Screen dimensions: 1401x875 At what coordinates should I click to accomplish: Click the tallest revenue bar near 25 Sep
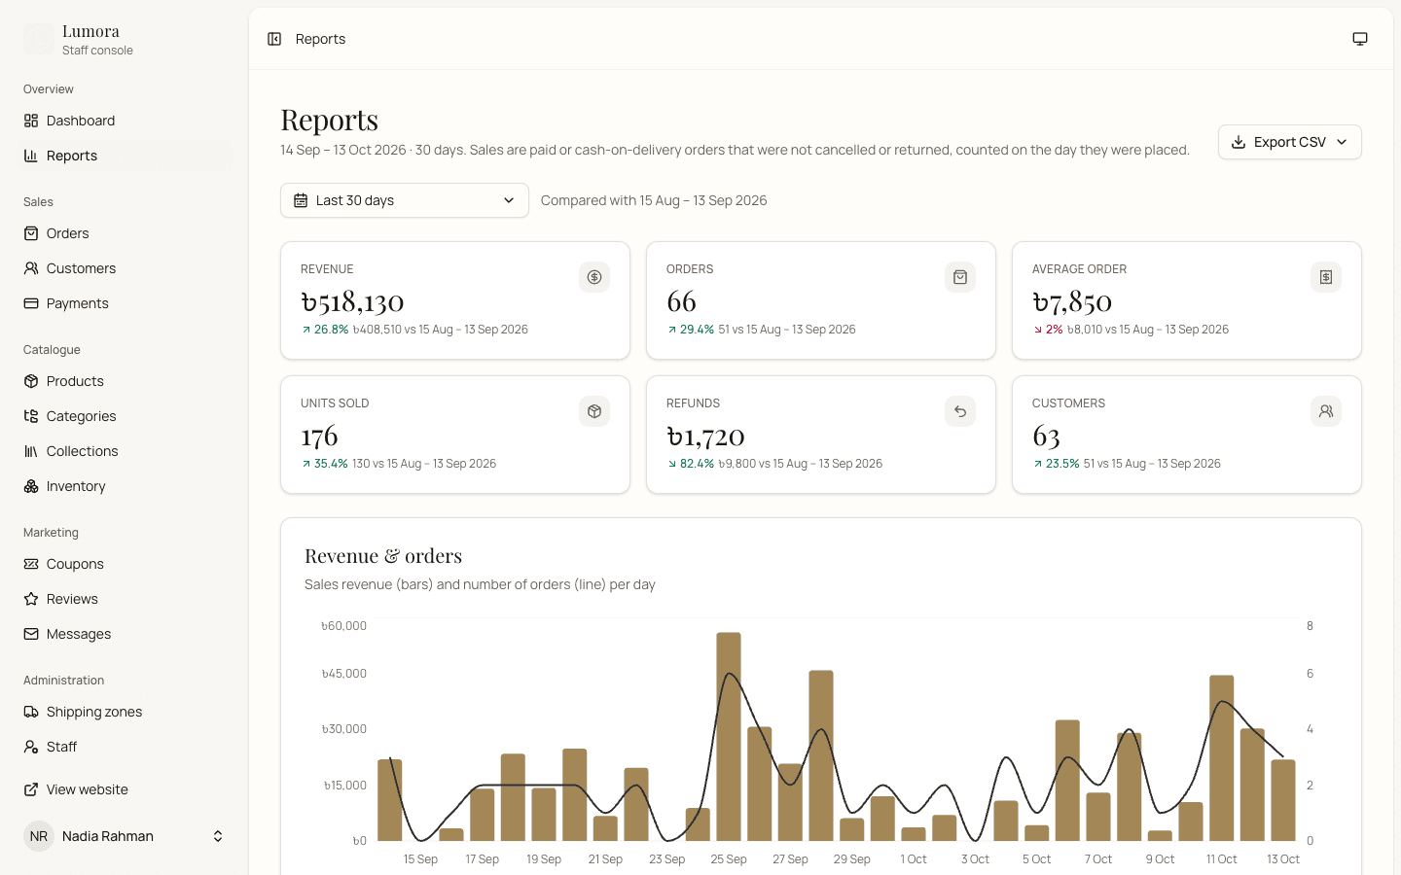(x=729, y=736)
